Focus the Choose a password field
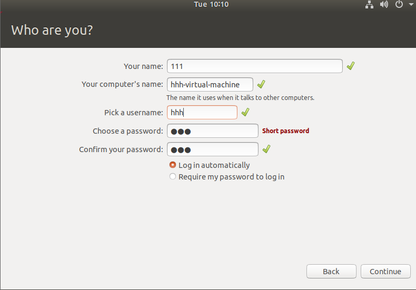 point(213,131)
